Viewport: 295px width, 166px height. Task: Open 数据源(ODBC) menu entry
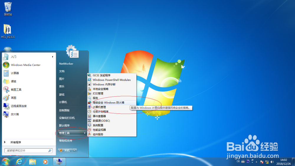click(x=112, y=121)
